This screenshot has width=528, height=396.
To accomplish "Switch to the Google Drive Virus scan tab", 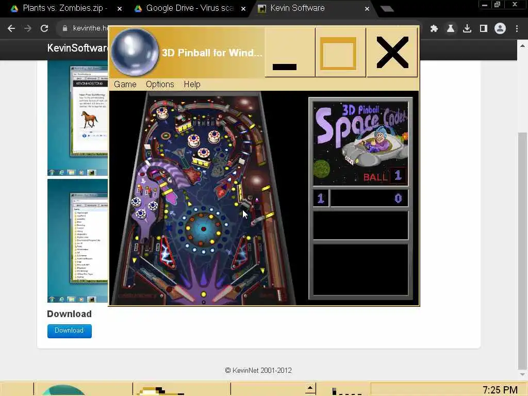I will point(190,8).
